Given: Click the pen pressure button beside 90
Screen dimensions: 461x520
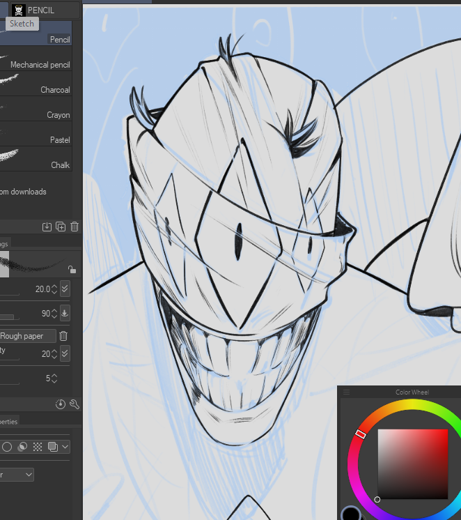Looking at the screenshot, I should click(65, 313).
